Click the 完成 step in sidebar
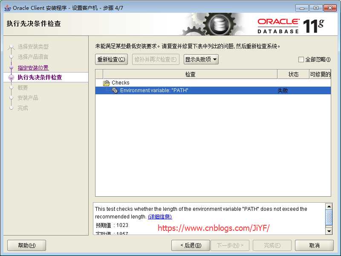The width and height of the screenshot is (341, 256). [23, 108]
